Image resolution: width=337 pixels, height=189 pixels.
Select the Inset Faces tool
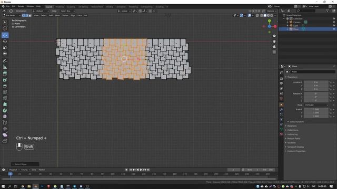pyautogui.click(x=5, y=80)
